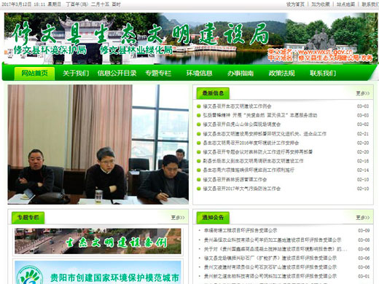
Task: Click green bullet beside 森林资源管理工作会 item
Action: 199,180
